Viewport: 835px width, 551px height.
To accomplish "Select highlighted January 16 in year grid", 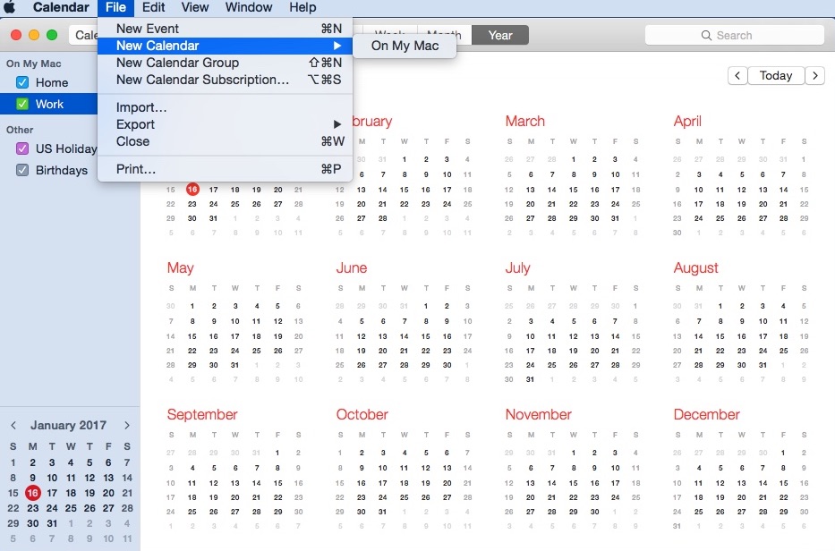I will (192, 189).
